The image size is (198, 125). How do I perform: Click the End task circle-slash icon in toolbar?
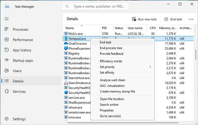166,19
